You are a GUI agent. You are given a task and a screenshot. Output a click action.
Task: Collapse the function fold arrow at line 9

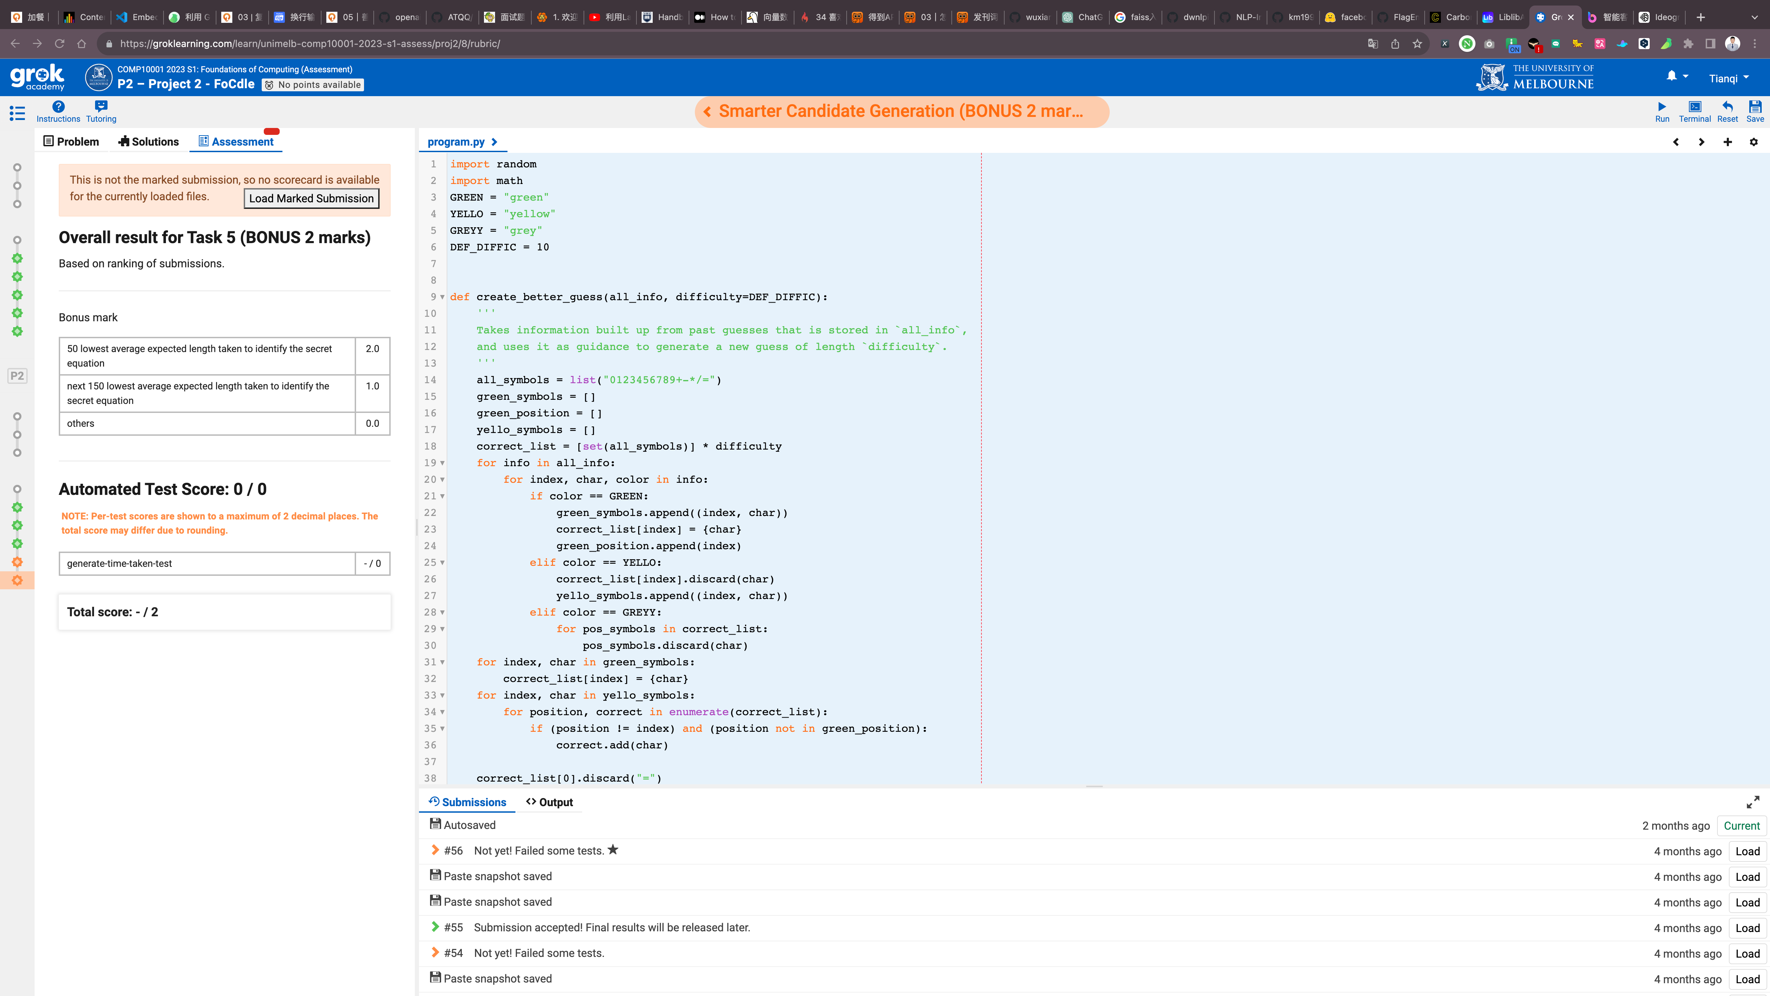[442, 297]
